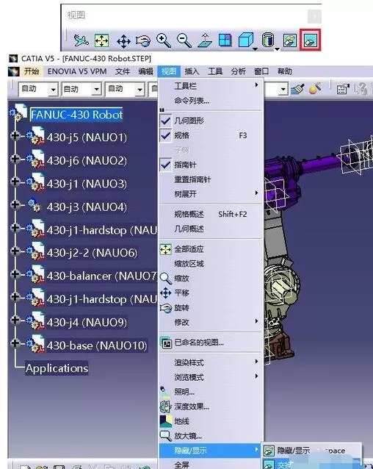Open the 帮助 menu
Image resolution: width=373 pixels, height=469 pixels.
(284, 71)
